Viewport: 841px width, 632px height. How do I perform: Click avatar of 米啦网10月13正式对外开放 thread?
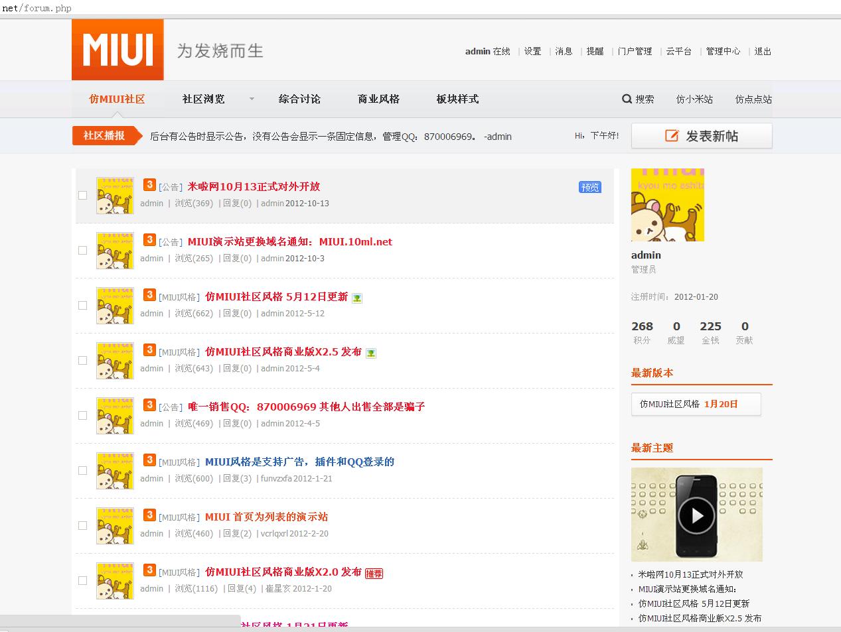115,195
